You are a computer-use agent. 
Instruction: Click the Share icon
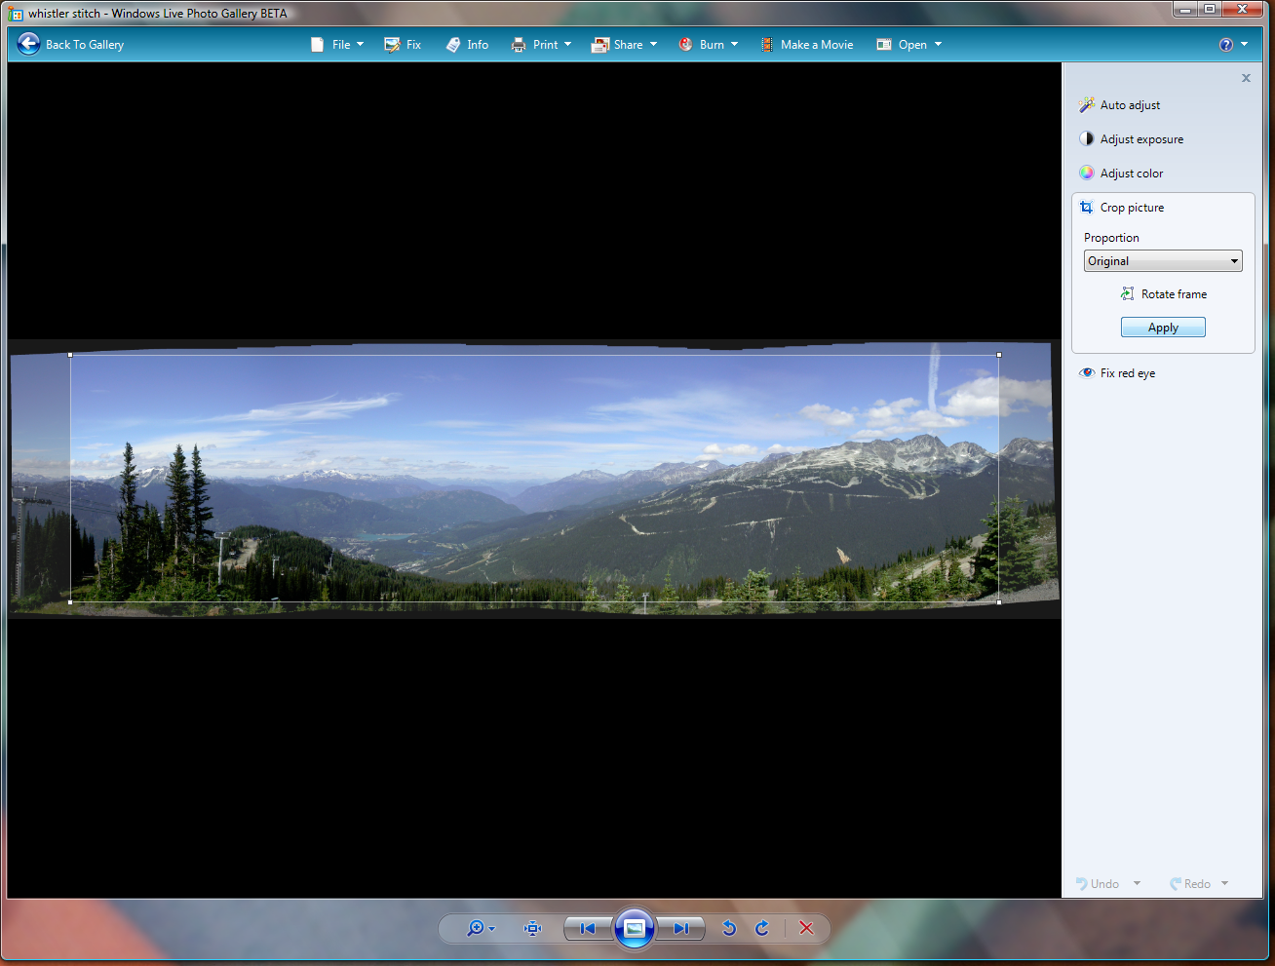tap(599, 45)
